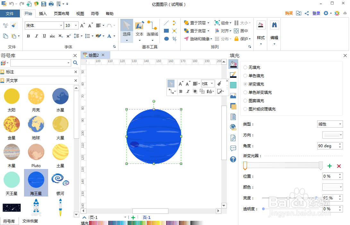Image resolution: width=350 pixels, height=225 pixels.
Task: Select Single color gradient fill (单色渐变填充)
Action: (x=258, y=92)
